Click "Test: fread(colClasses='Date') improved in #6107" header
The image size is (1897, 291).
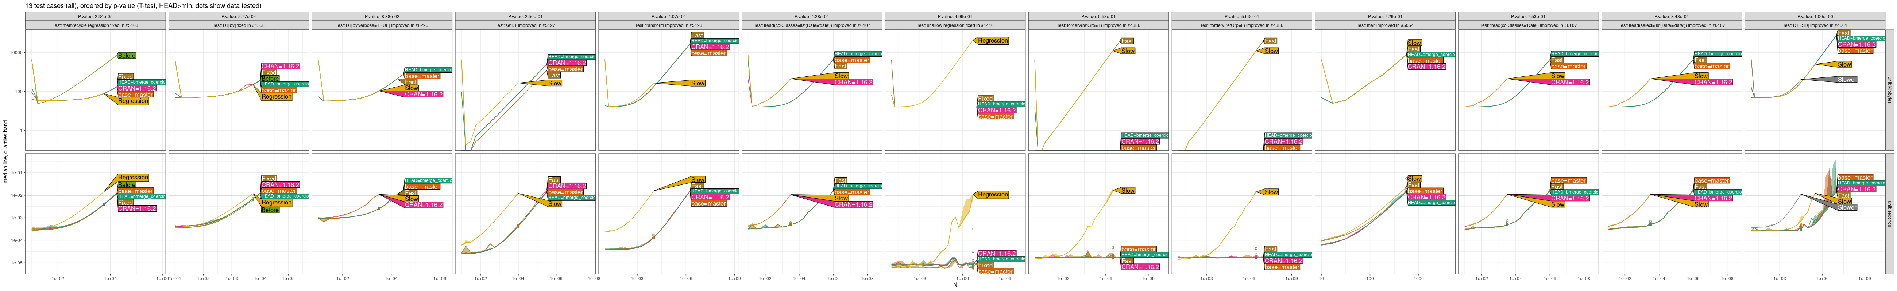(1528, 25)
